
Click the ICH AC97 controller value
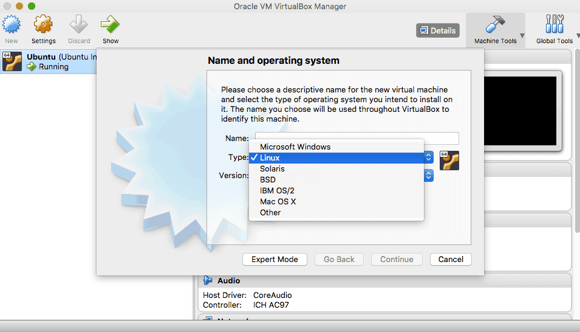[x=271, y=305]
